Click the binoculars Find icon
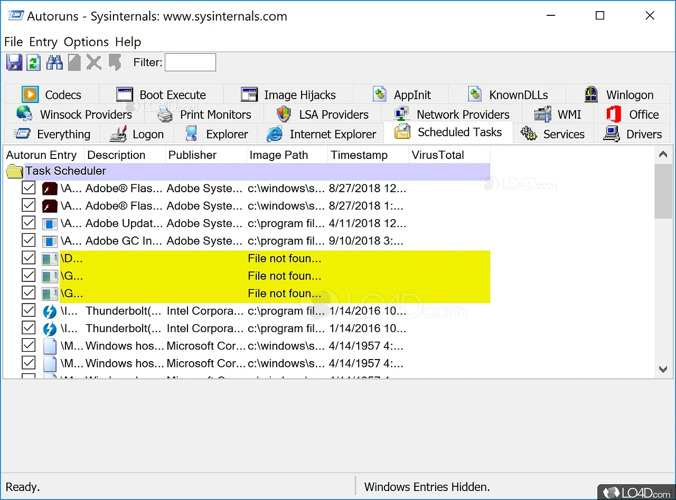The image size is (676, 500). pyautogui.click(x=54, y=62)
